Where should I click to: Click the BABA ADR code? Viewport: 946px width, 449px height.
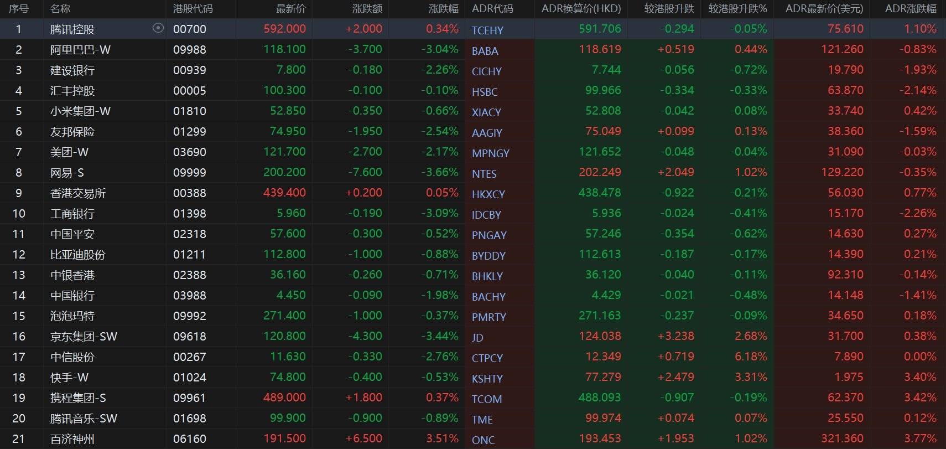tap(485, 51)
